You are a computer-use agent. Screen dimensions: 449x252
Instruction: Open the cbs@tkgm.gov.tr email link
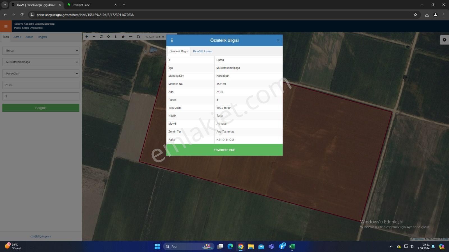(x=41, y=236)
